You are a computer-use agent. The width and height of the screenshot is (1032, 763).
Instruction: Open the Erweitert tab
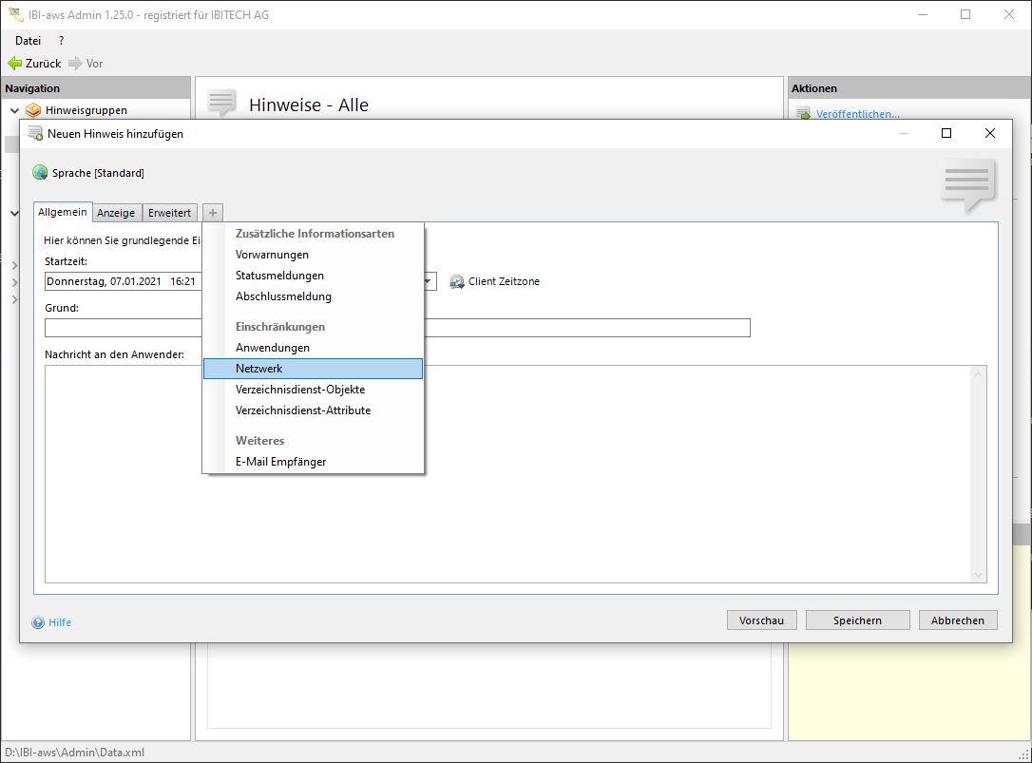coord(169,213)
